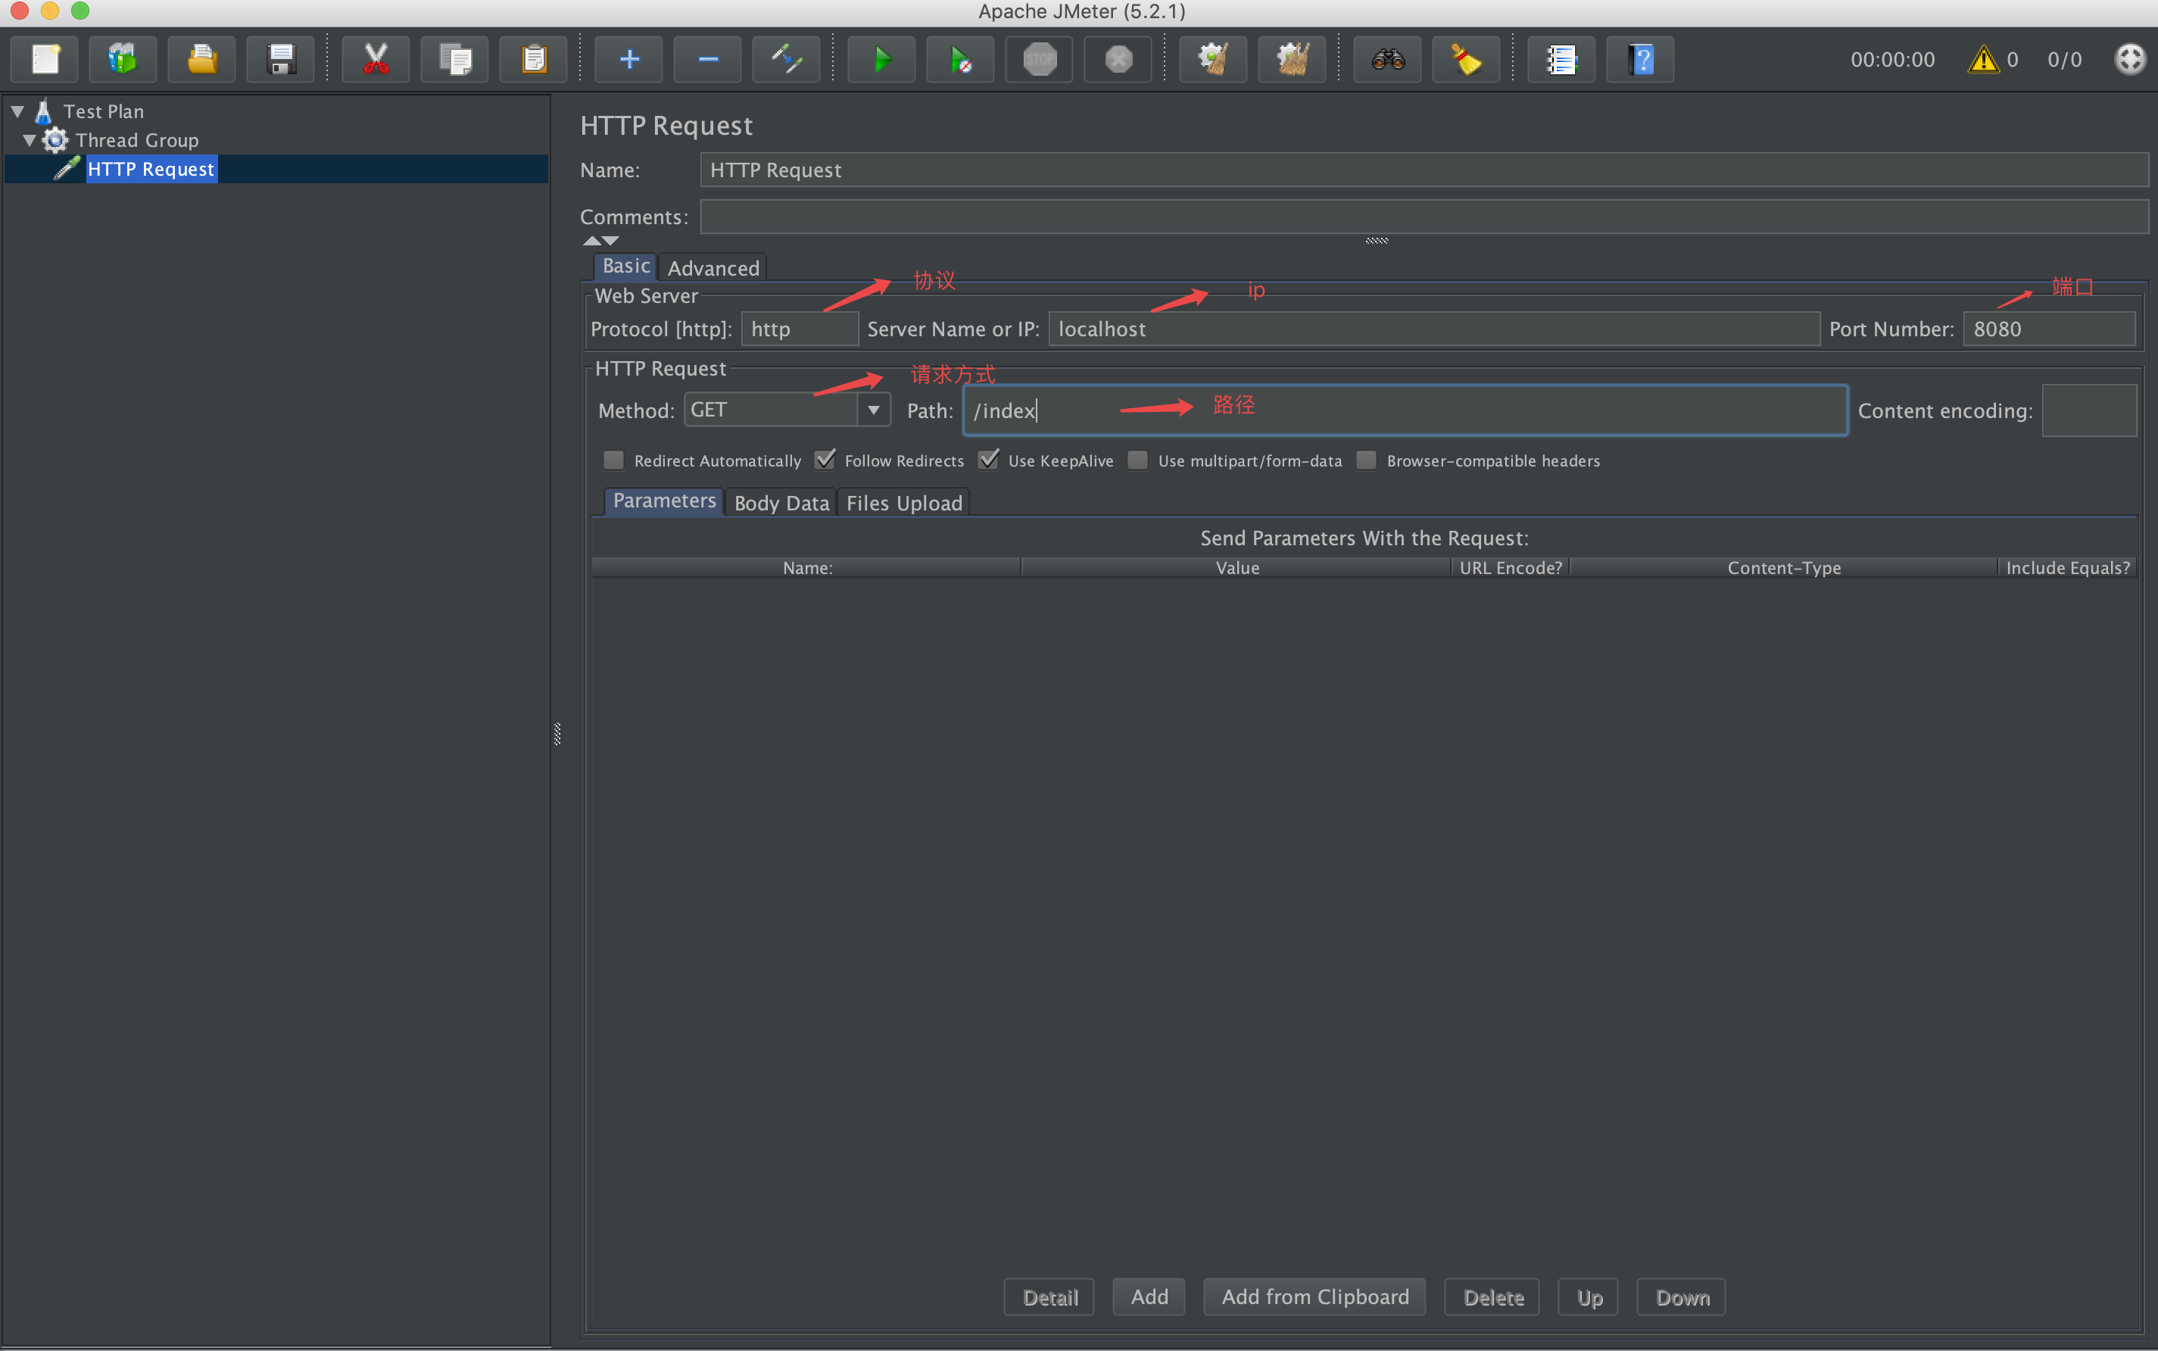This screenshot has height=1351, width=2158.
Task: Open the Templates icon in toolbar
Action: [123, 60]
